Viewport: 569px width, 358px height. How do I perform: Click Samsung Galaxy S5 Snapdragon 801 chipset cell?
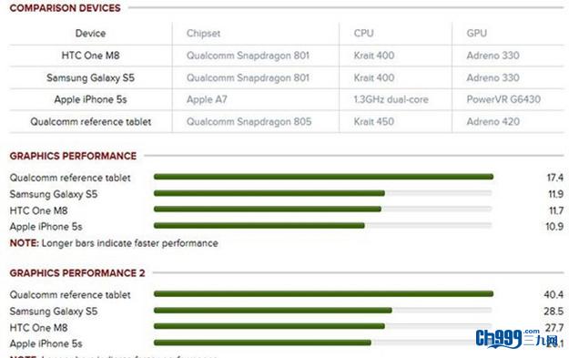click(x=248, y=77)
